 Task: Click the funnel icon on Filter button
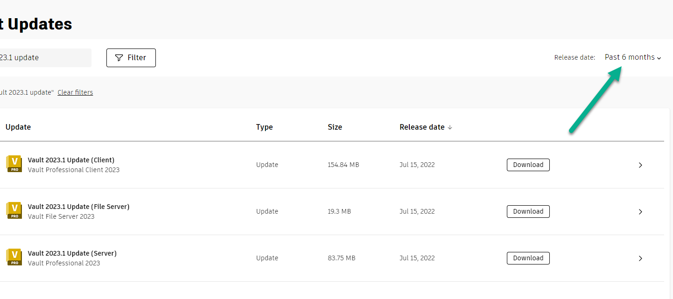pos(119,58)
